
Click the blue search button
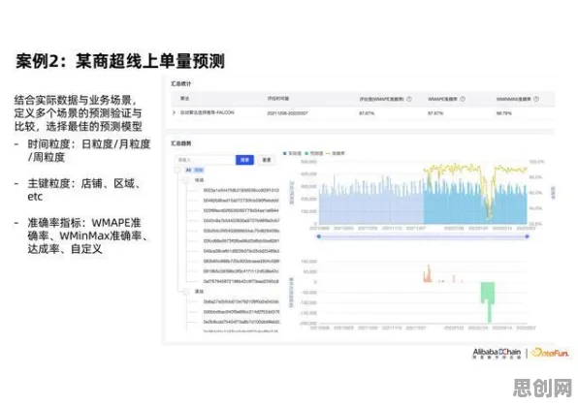coord(244,160)
